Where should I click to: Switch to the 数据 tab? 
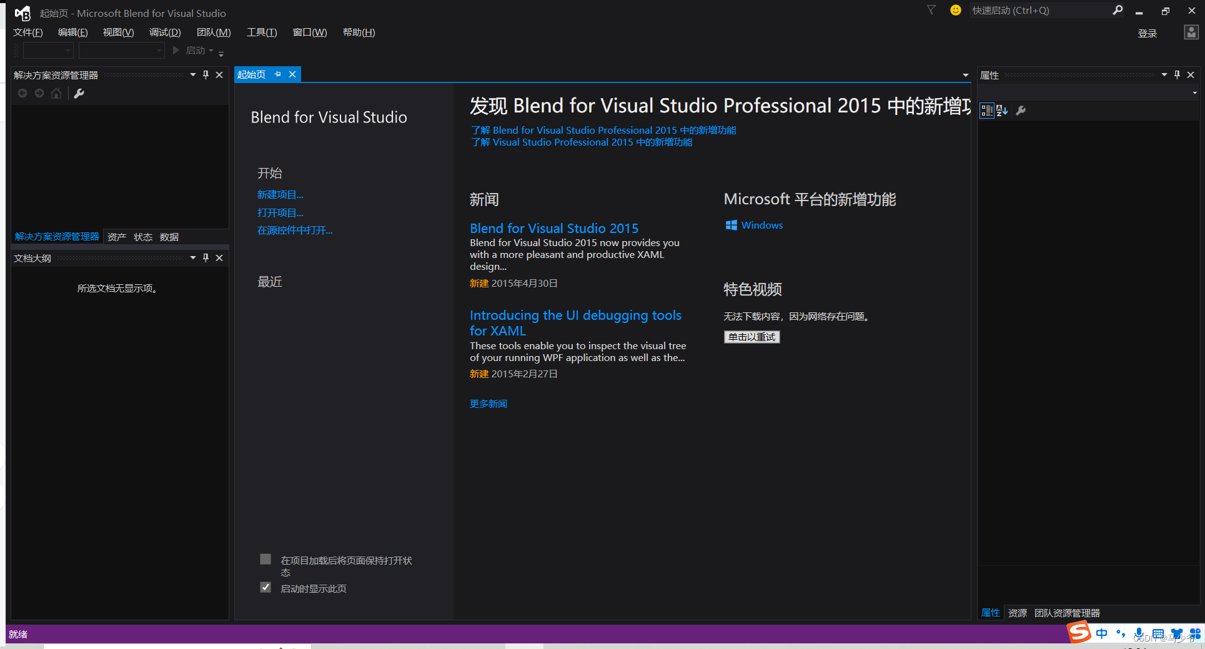click(169, 237)
